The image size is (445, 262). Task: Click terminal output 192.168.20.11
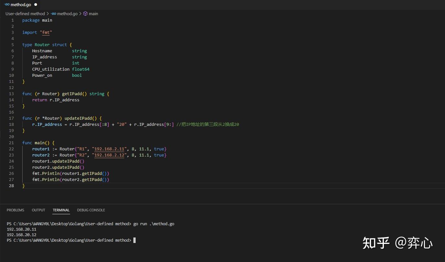click(22, 229)
